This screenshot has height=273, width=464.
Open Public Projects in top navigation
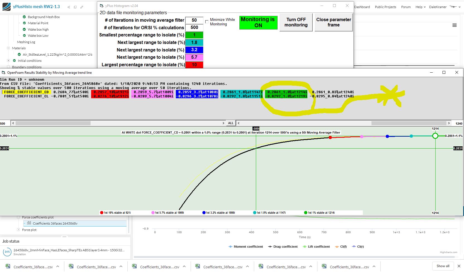point(385,7)
